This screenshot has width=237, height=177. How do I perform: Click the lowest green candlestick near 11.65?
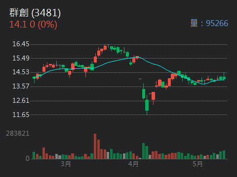click(x=147, y=105)
